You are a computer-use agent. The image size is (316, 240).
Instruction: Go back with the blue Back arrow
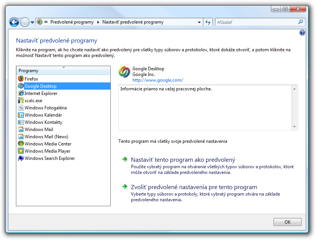coord(14,22)
